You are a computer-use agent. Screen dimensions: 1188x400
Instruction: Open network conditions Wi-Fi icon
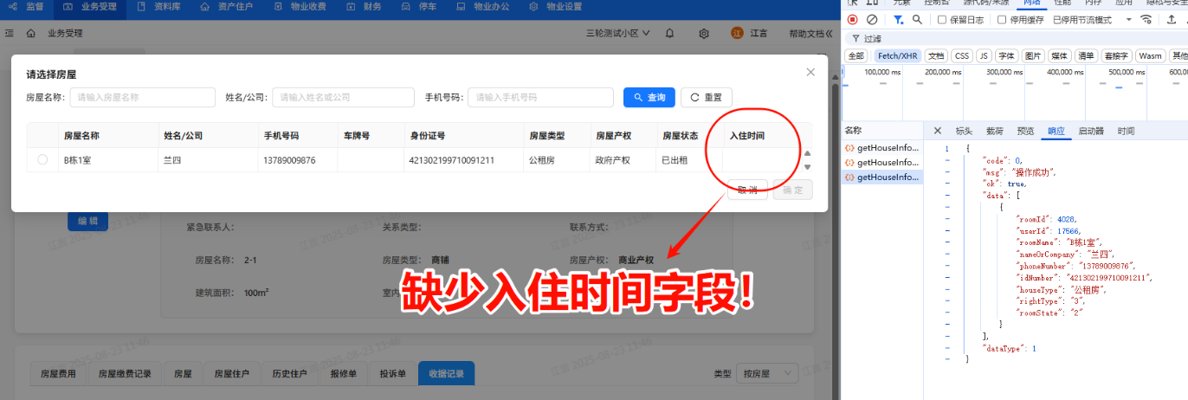coord(1146,19)
